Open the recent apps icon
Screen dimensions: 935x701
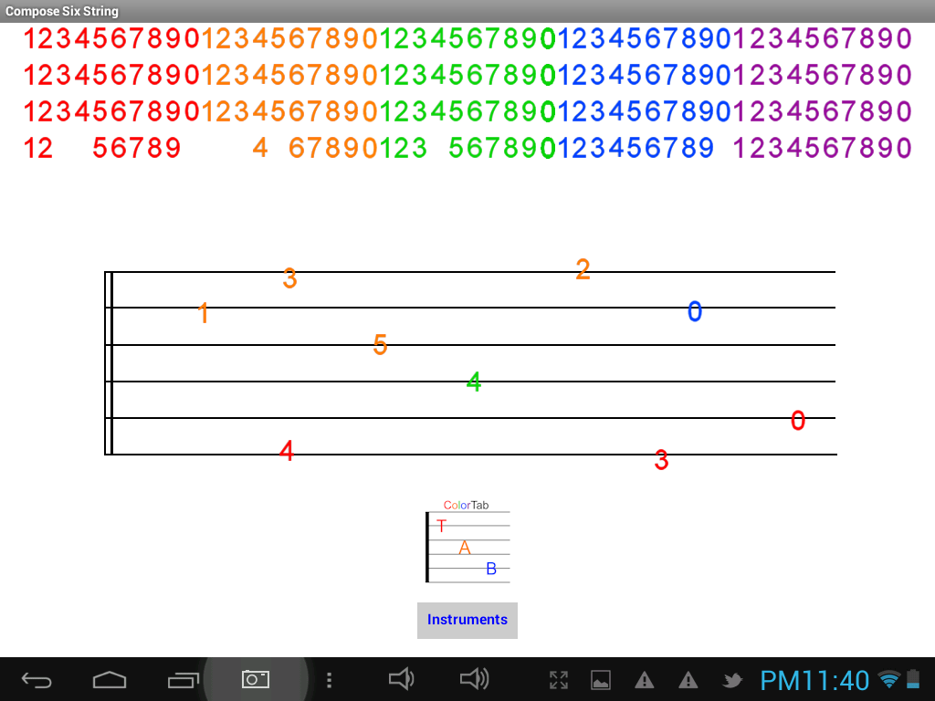(x=183, y=680)
